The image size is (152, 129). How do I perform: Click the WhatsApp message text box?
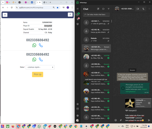click(135, 115)
